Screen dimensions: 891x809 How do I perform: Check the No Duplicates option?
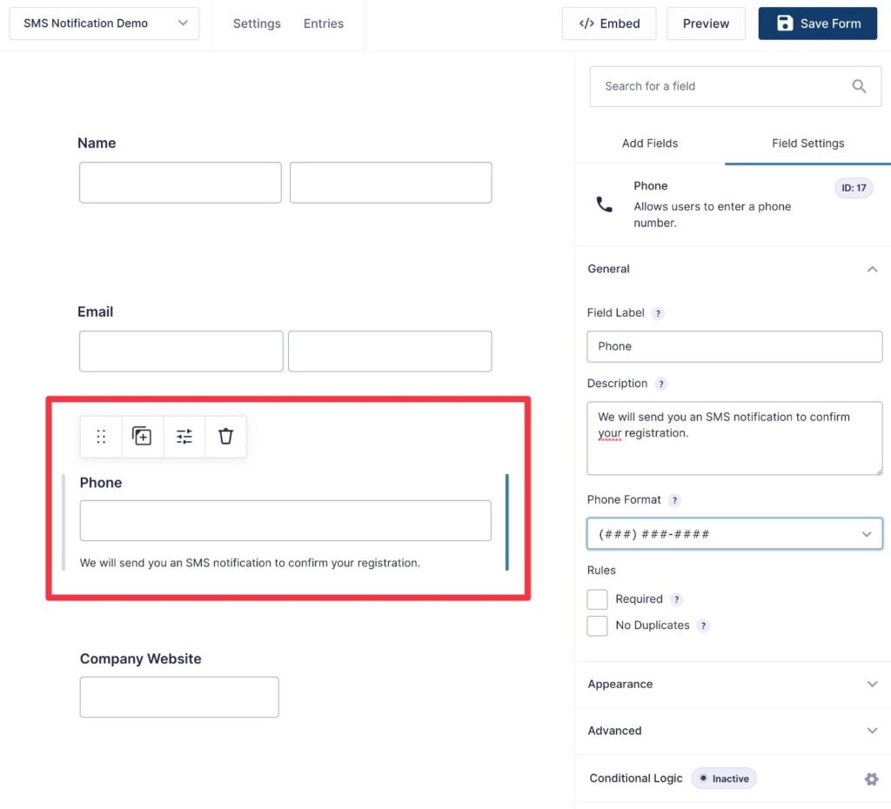597,625
